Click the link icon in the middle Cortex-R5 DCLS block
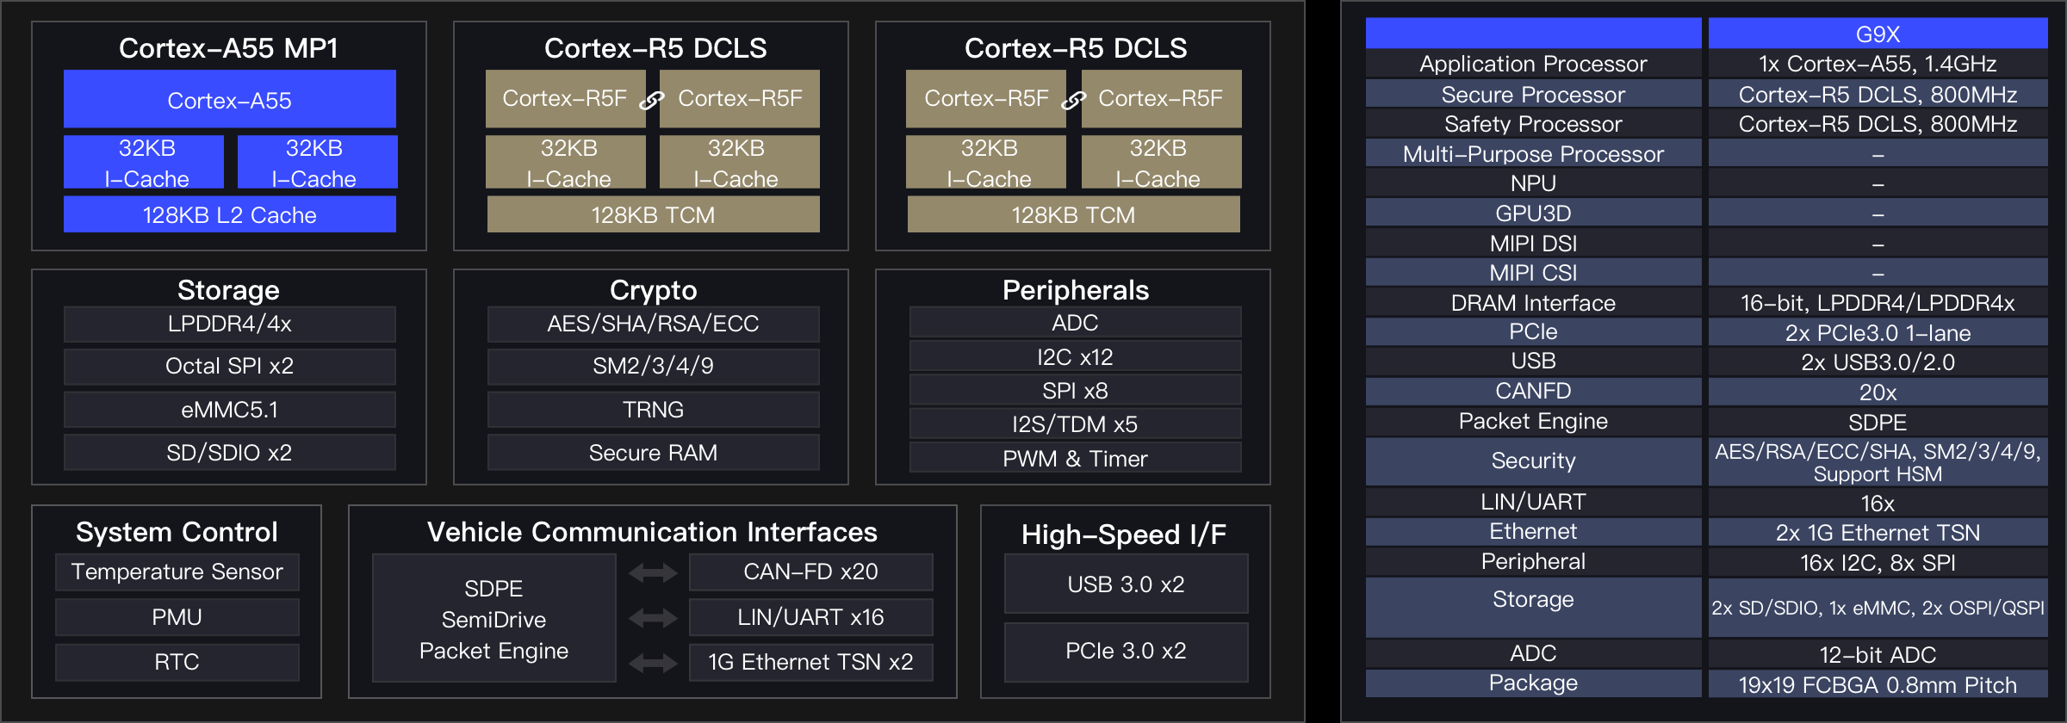This screenshot has width=2067, height=723. (652, 101)
